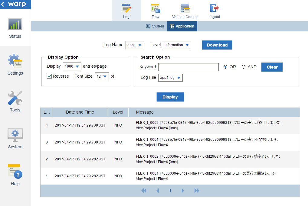Open the Help panel in the sidebar
This screenshot has width=308, height=206.
pyautogui.click(x=15, y=175)
